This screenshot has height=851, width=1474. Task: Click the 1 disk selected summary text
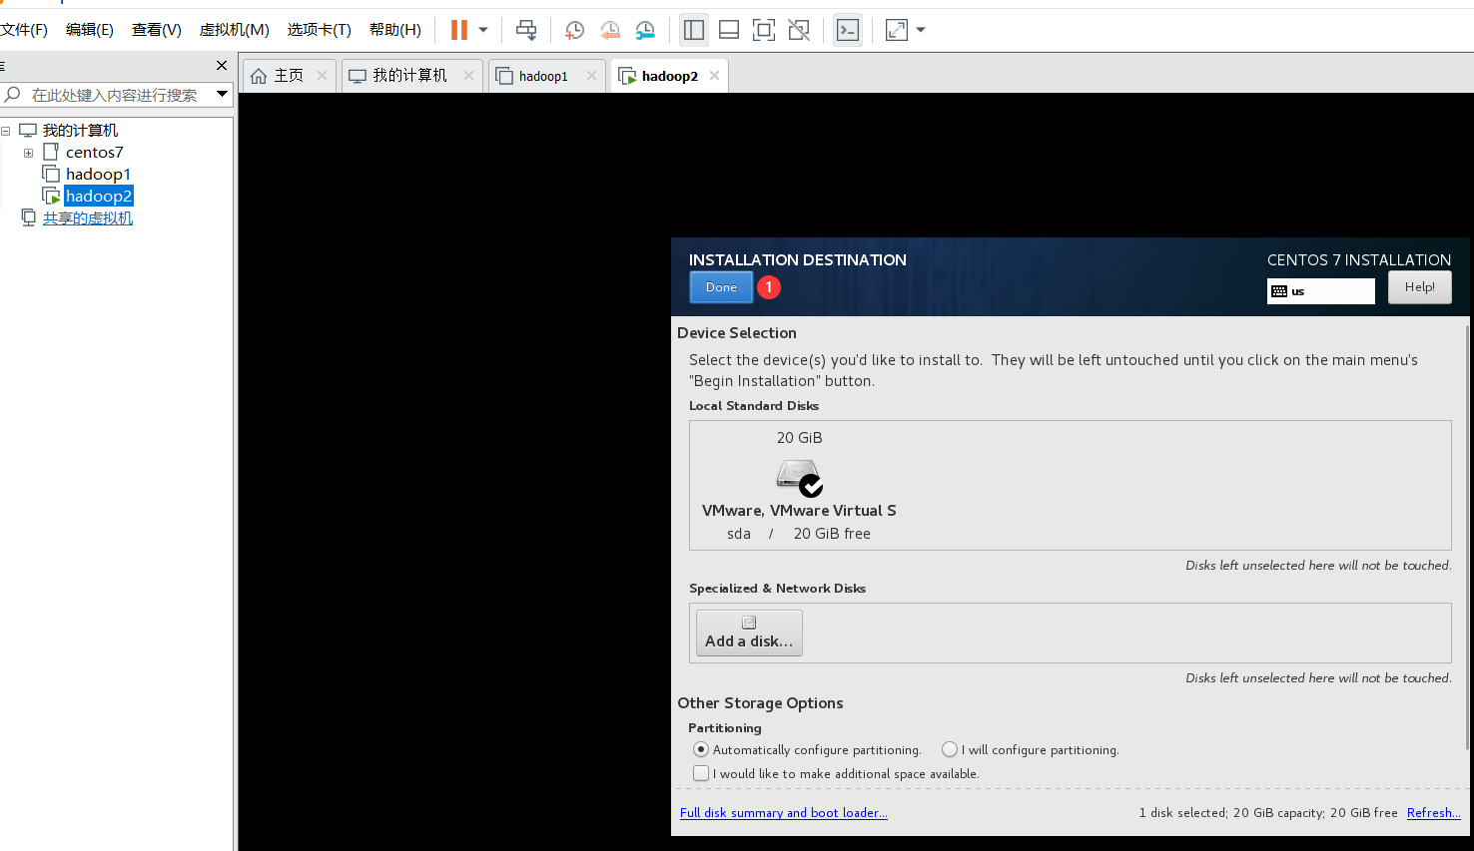pos(1268,813)
